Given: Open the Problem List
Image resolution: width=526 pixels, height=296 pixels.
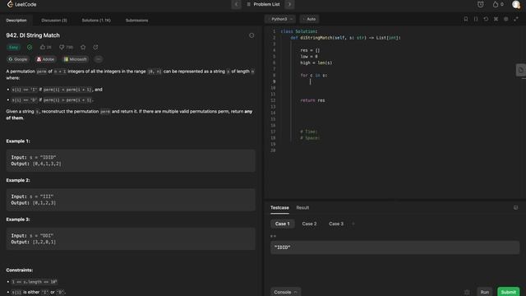Looking at the screenshot, I should click(263, 4).
